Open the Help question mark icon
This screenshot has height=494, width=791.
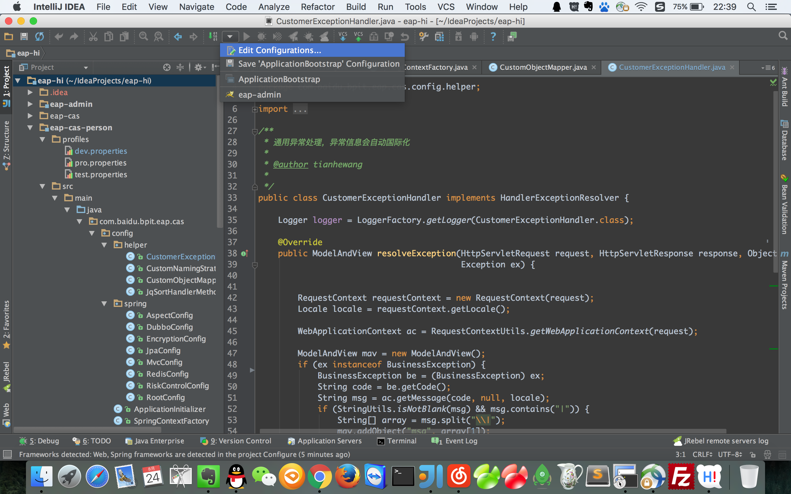pyautogui.click(x=493, y=37)
